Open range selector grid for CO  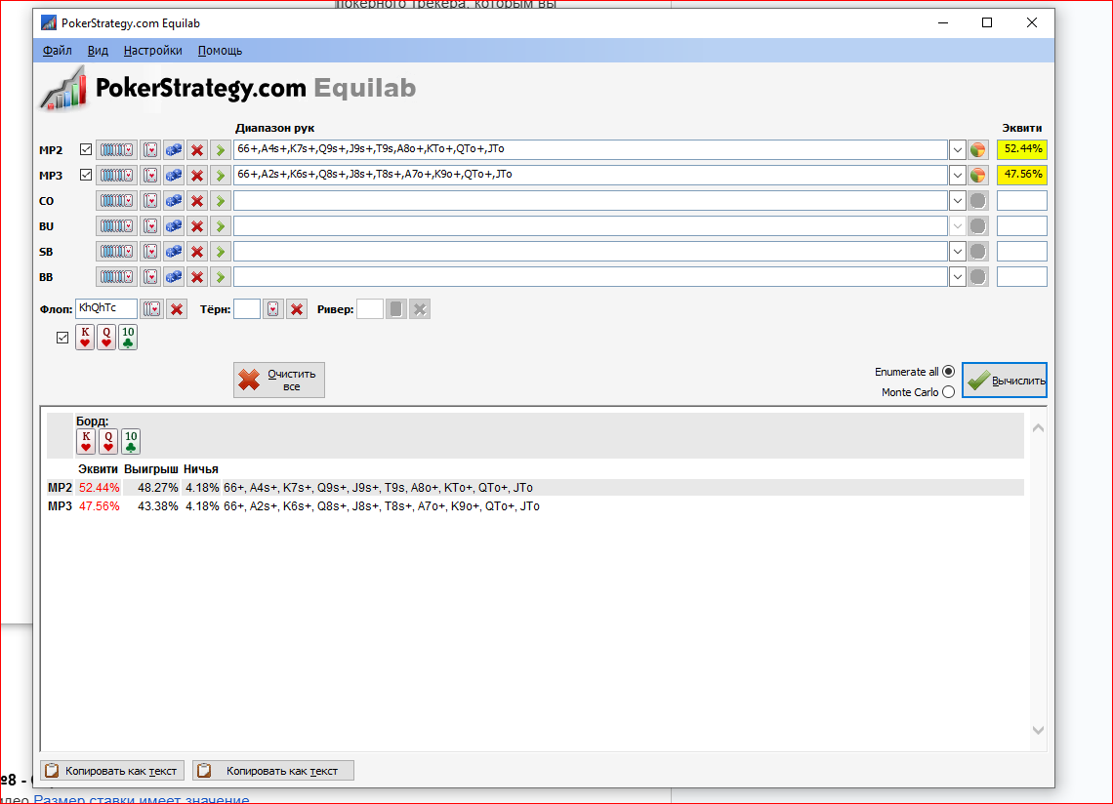pyautogui.click(x=116, y=201)
